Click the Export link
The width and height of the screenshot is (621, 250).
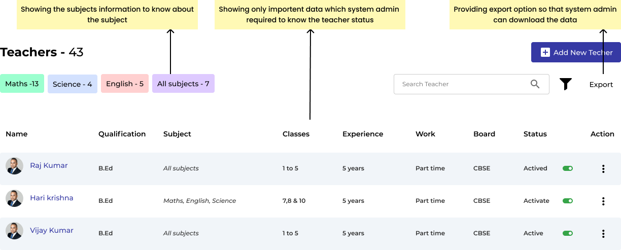pyautogui.click(x=601, y=85)
